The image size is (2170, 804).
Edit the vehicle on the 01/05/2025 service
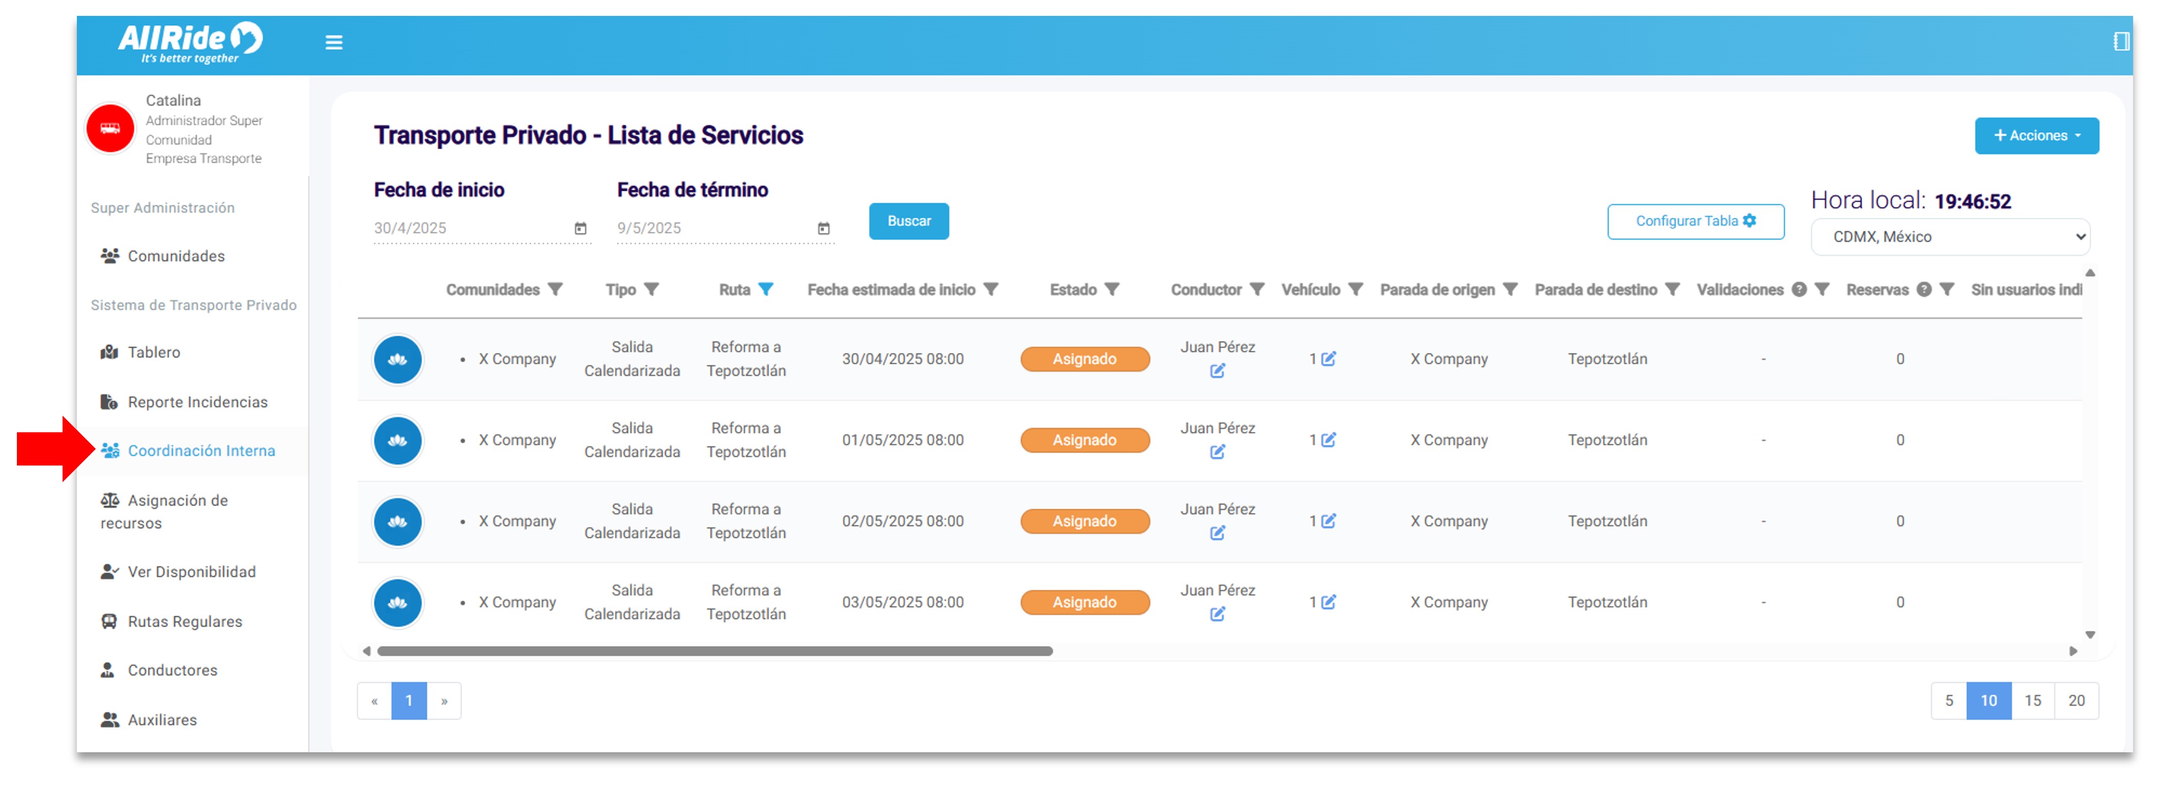(1328, 440)
